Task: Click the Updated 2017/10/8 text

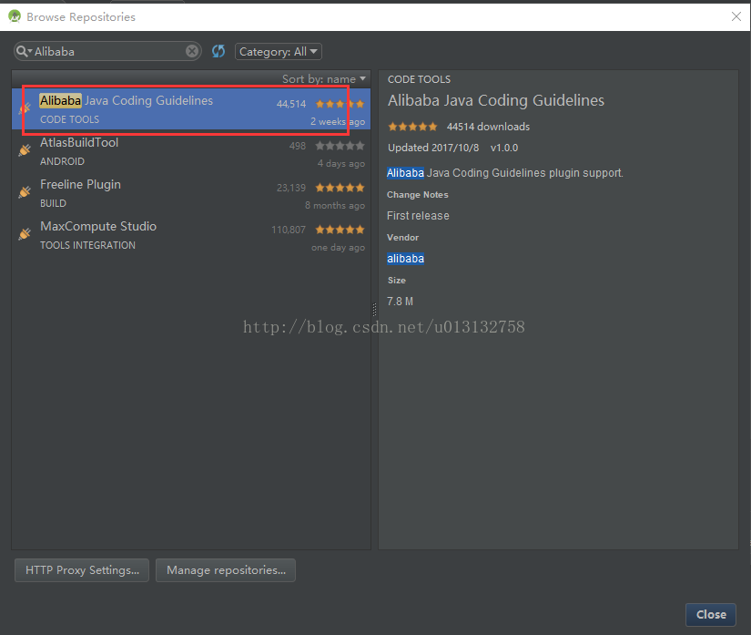Action: click(433, 148)
